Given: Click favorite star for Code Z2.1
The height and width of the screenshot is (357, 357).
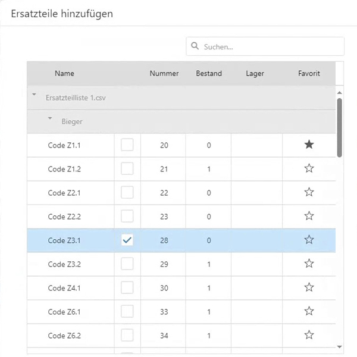Looking at the screenshot, I should [x=309, y=192].
